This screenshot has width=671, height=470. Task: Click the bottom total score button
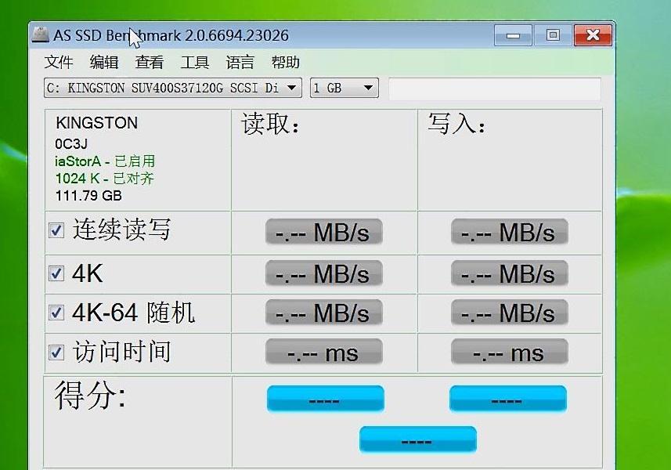417,439
